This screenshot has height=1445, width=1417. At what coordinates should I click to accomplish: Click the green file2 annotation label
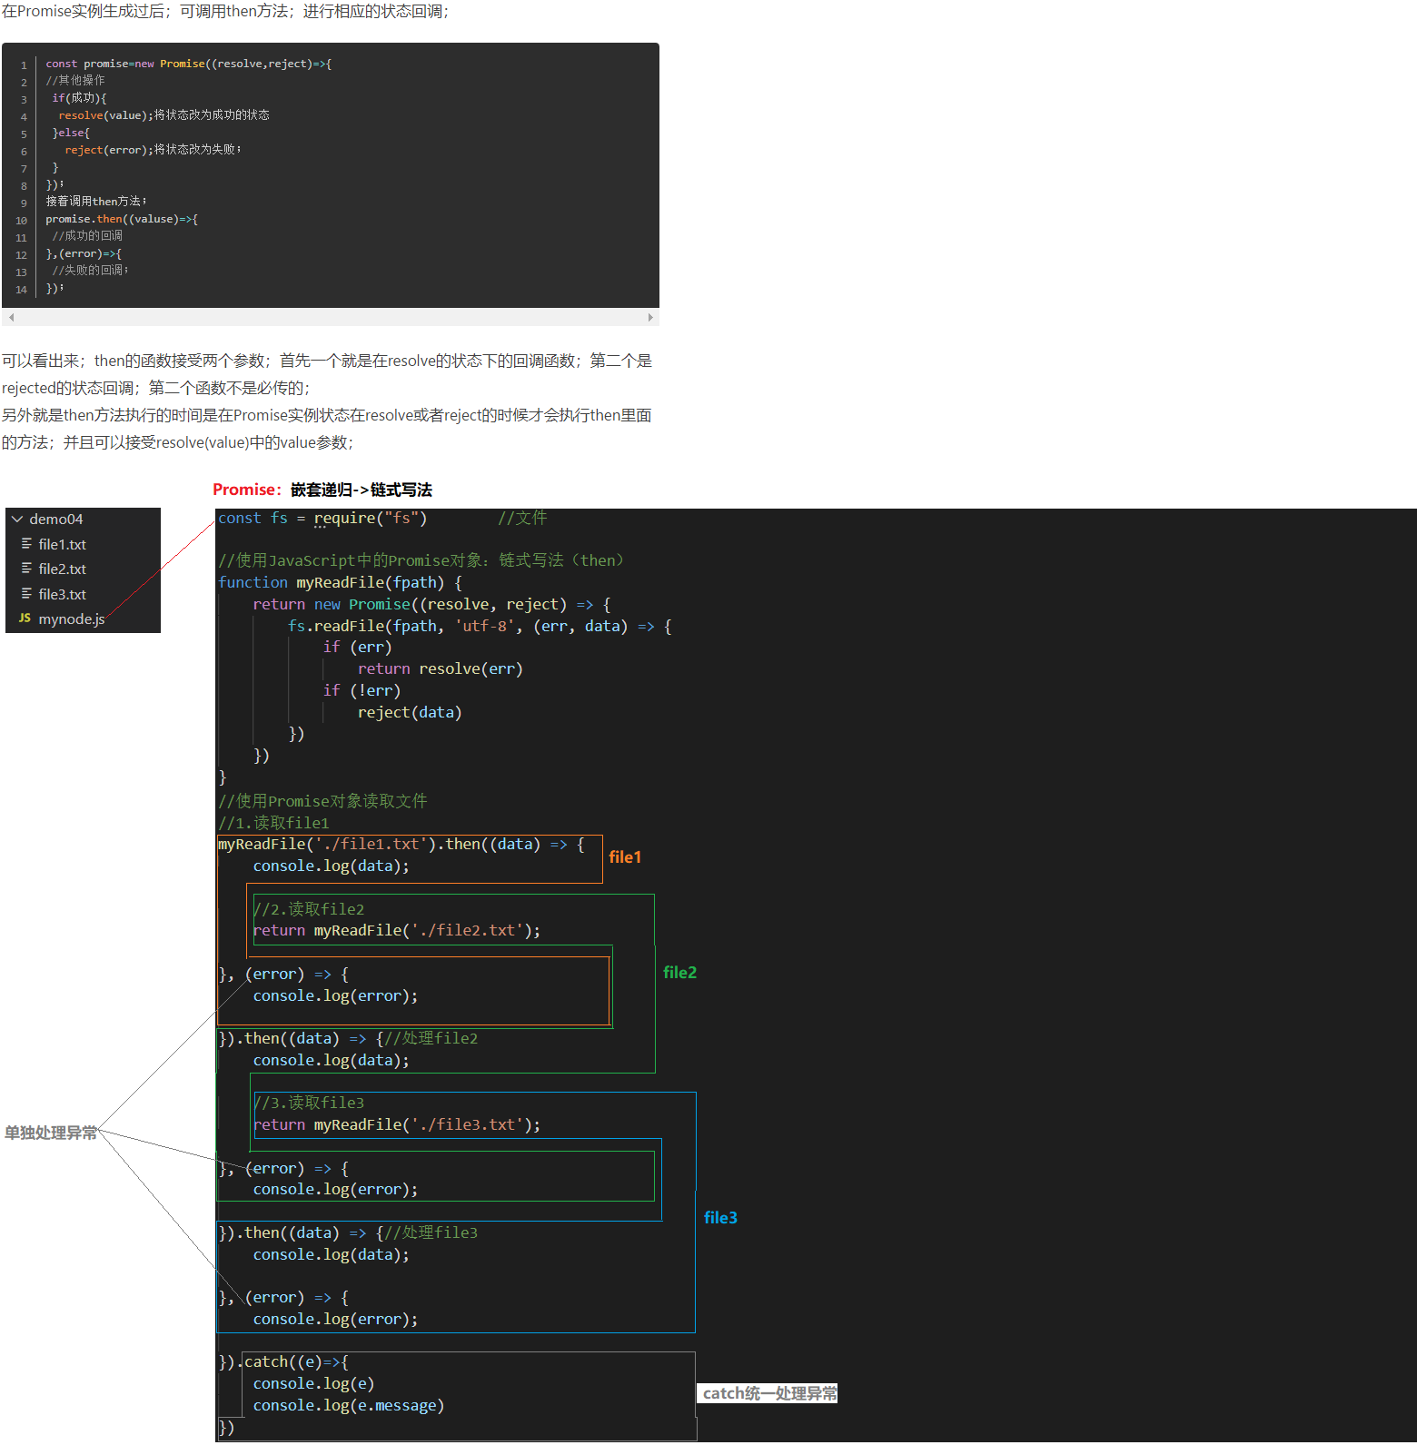click(679, 973)
